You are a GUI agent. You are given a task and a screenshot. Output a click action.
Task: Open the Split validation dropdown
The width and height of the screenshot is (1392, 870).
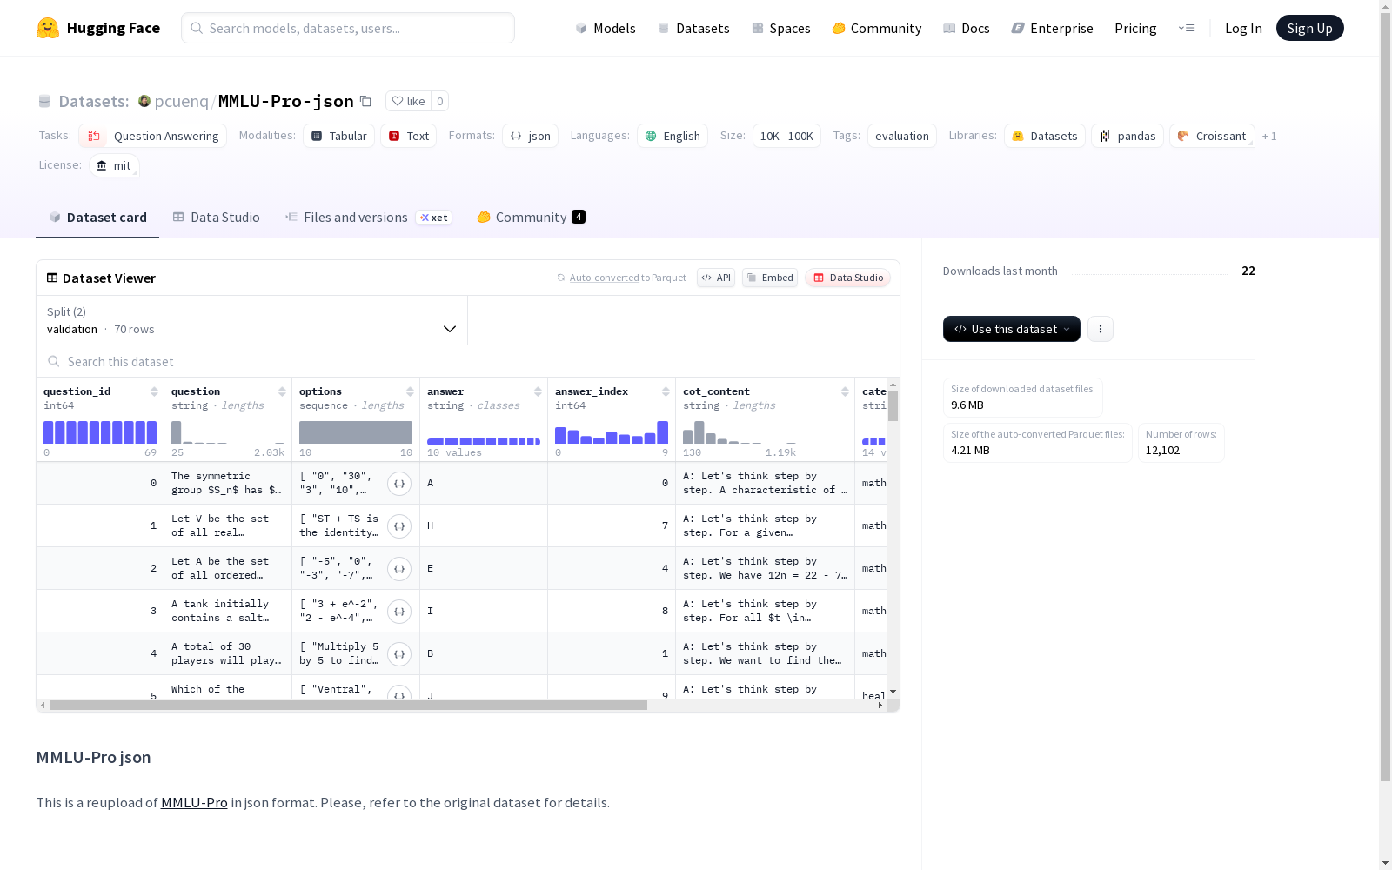tap(252, 320)
